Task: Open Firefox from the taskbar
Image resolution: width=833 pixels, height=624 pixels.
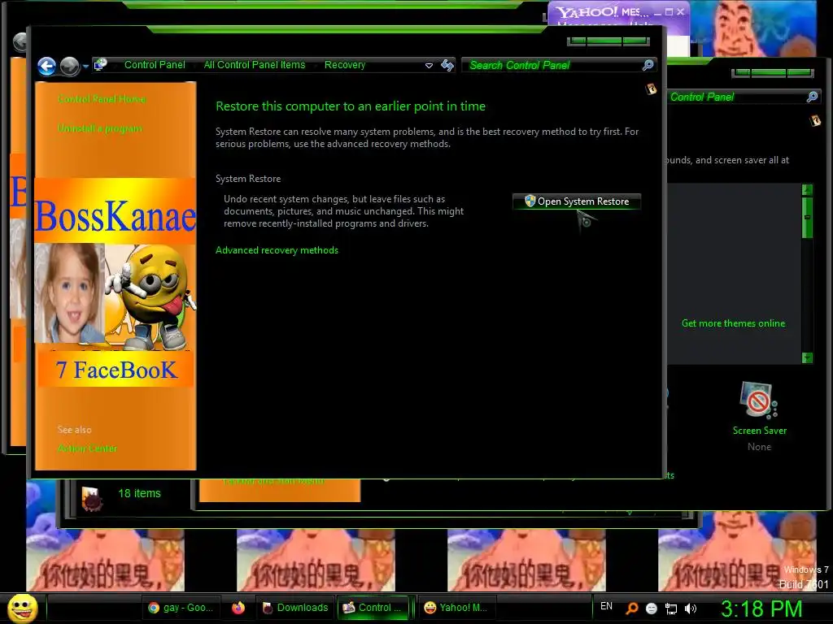Action: [238, 608]
